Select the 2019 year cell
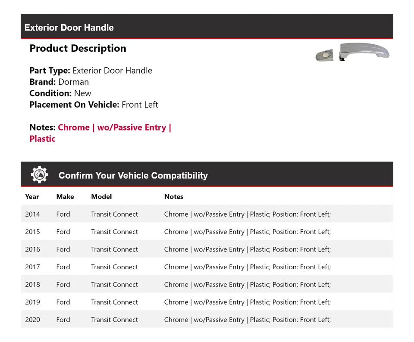Viewport: 414px width, 342px height. (32, 302)
